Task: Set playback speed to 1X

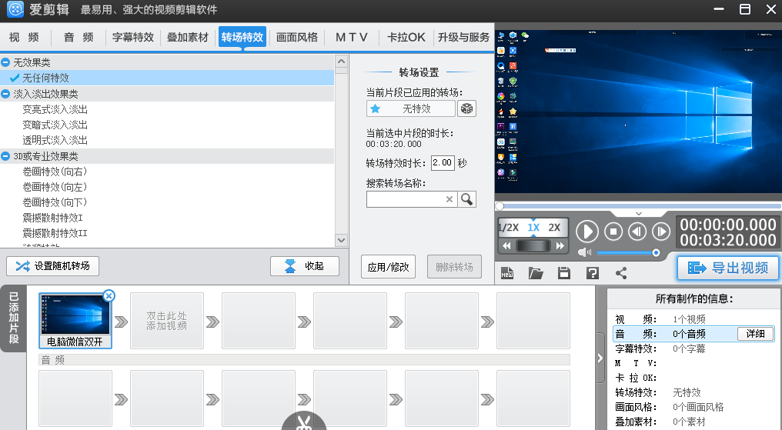Action: point(533,228)
